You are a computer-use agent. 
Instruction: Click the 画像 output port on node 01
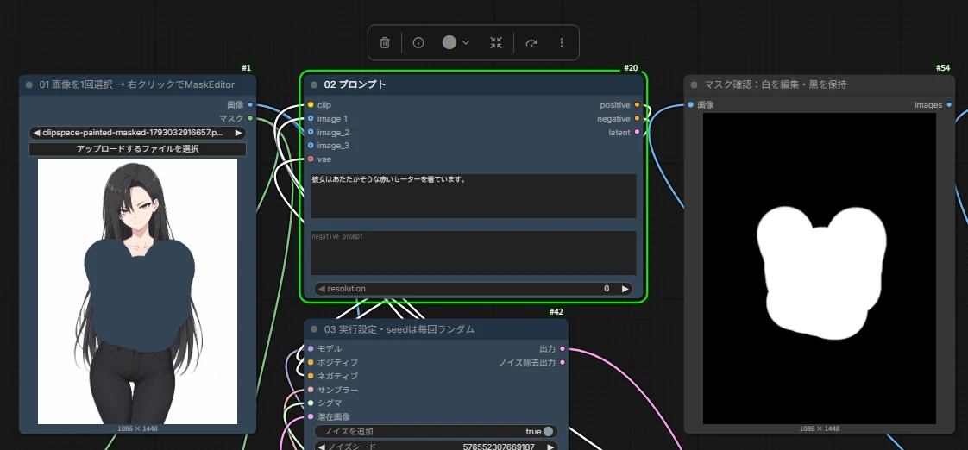pos(250,105)
